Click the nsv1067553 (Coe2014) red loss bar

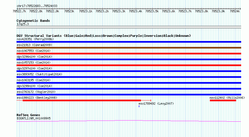point(129,54)
